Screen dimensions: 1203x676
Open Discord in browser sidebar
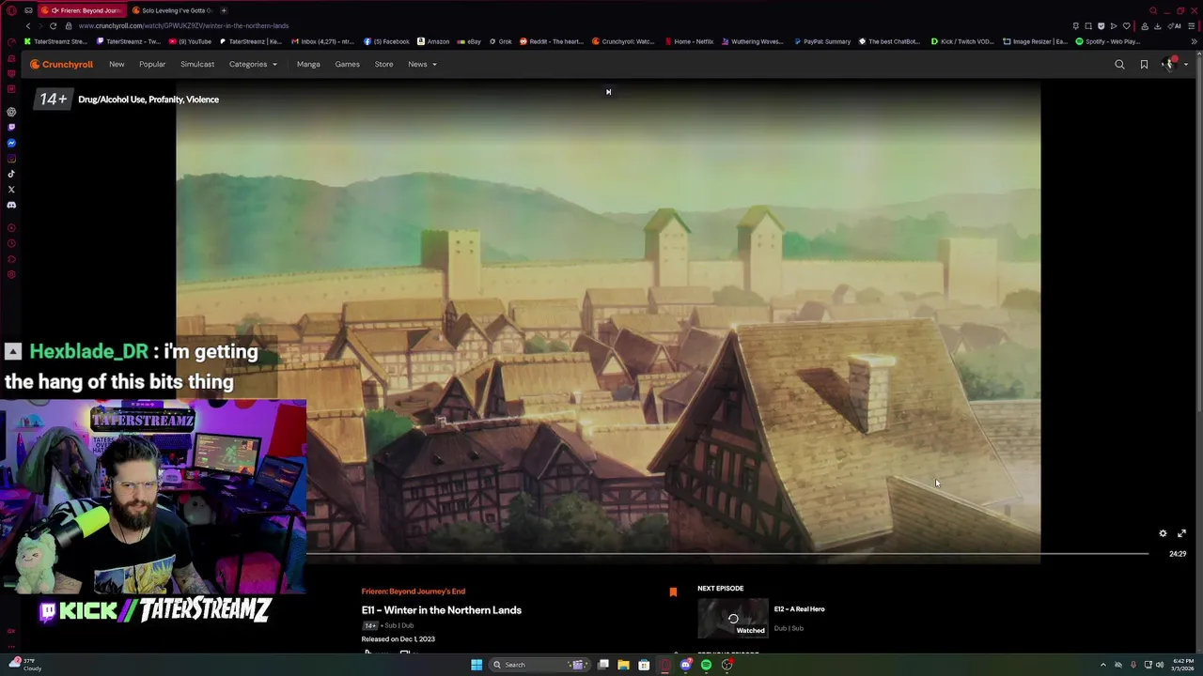click(11, 205)
